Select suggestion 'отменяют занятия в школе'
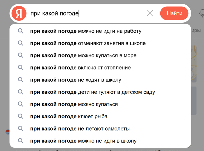 [88, 43]
